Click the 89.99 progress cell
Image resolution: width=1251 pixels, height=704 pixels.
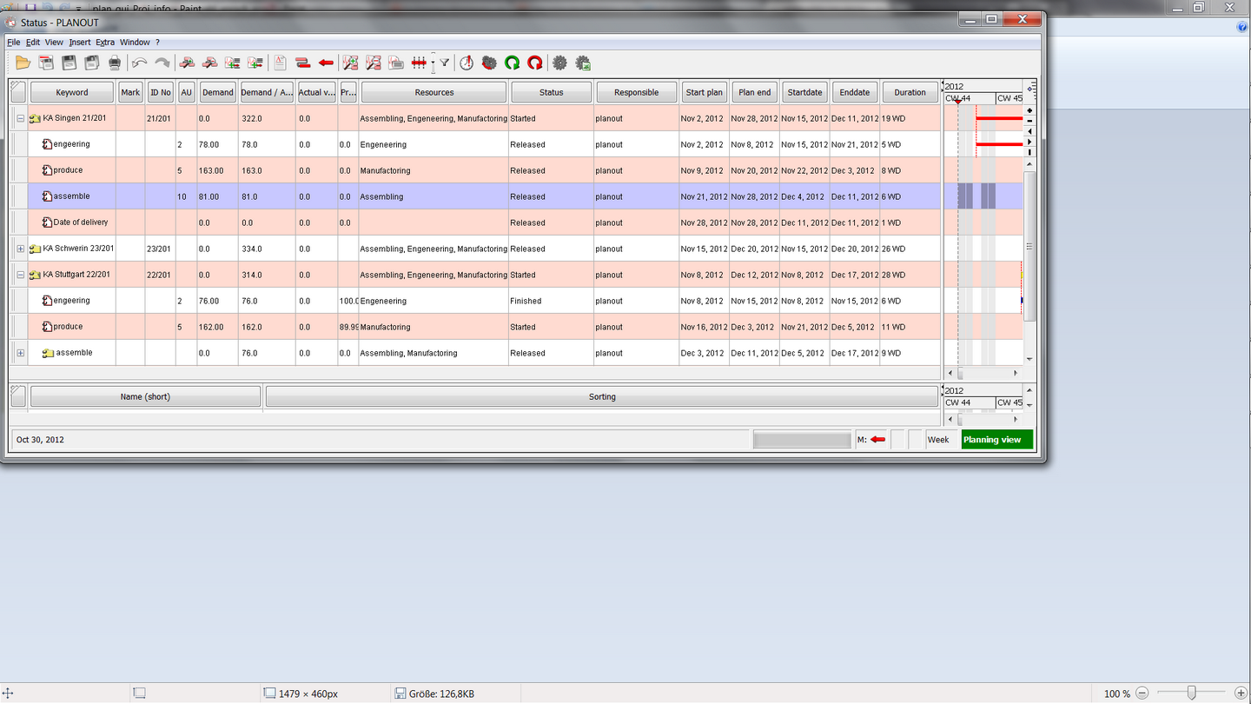(348, 327)
